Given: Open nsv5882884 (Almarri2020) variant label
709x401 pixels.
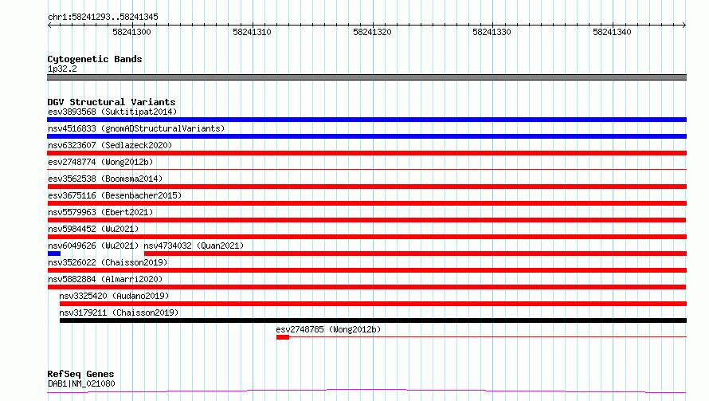Looking at the screenshot, I should click(x=105, y=279).
